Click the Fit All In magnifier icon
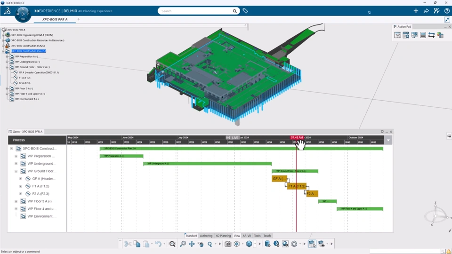The image size is (452, 254). (x=172, y=244)
